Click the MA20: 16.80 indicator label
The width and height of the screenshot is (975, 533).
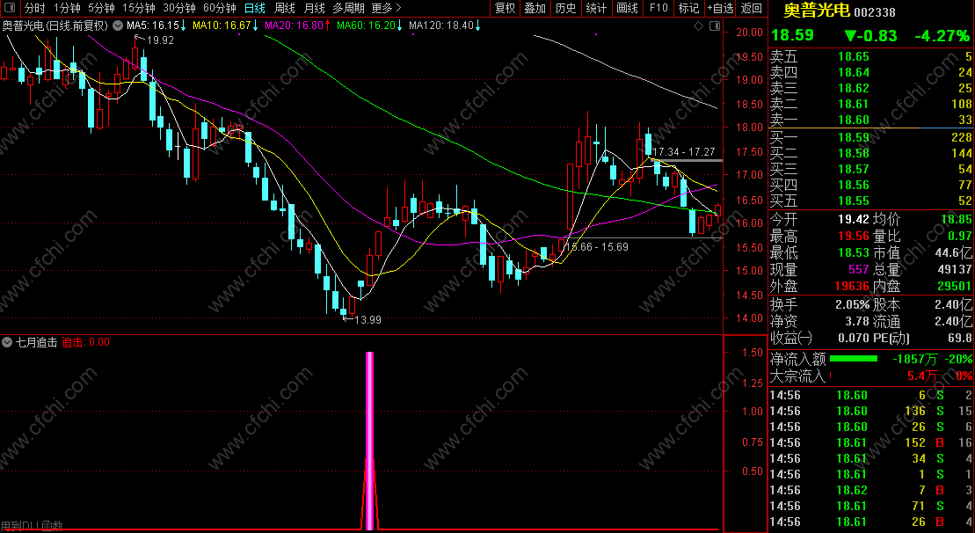[x=297, y=26]
